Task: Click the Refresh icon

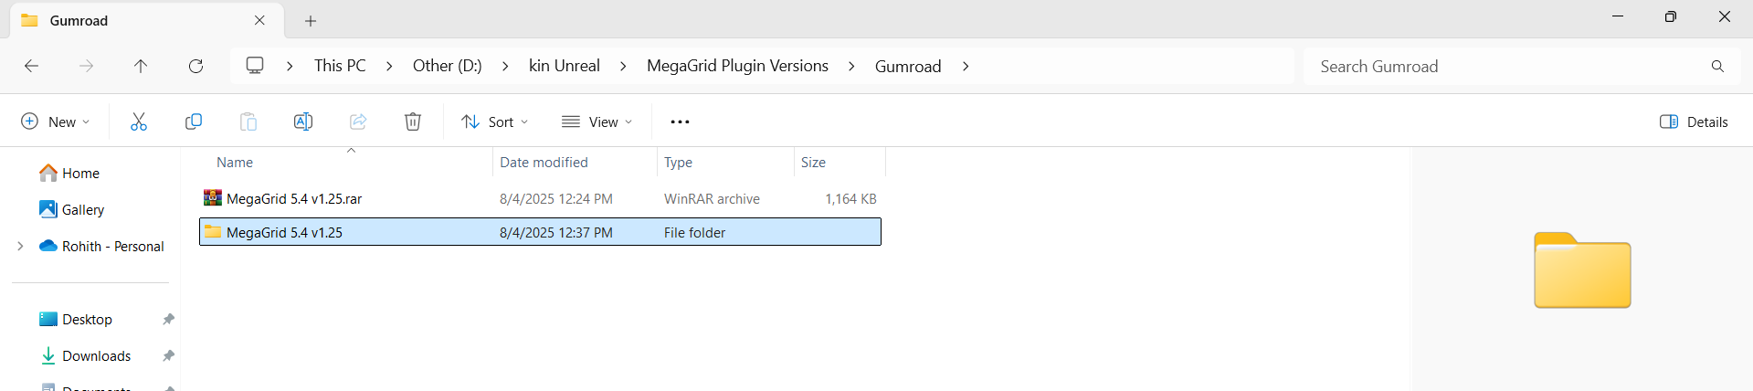Action: coord(195,66)
